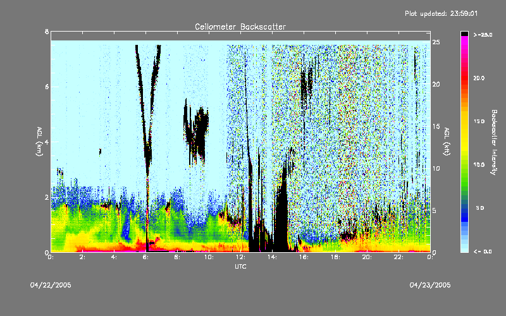Click the "UTC" x-axis label

click(x=240, y=266)
